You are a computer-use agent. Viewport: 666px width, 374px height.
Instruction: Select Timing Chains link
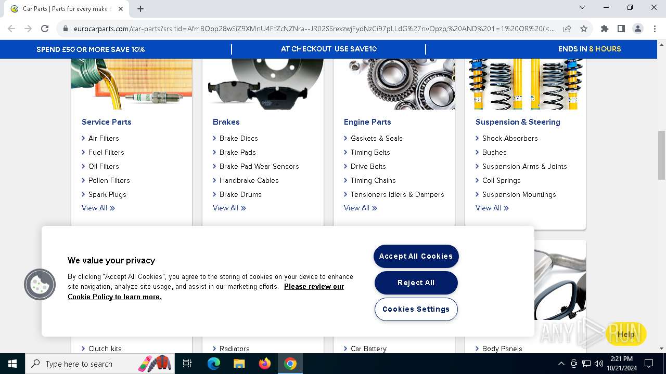[x=373, y=180]
